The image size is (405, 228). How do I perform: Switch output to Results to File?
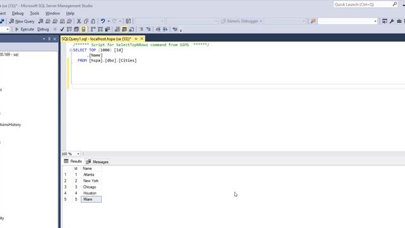click(x=132, y=29)
